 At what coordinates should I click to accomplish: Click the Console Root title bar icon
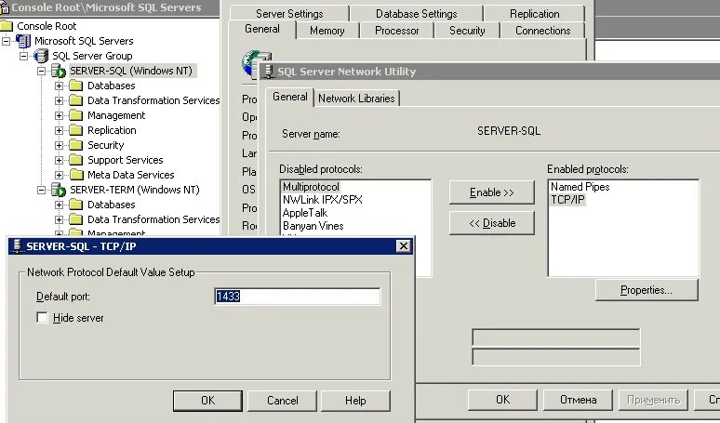pos(5,7)
